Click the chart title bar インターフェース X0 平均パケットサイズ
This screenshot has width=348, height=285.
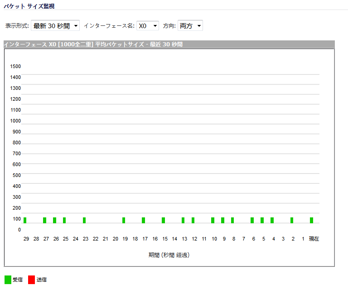169,44
